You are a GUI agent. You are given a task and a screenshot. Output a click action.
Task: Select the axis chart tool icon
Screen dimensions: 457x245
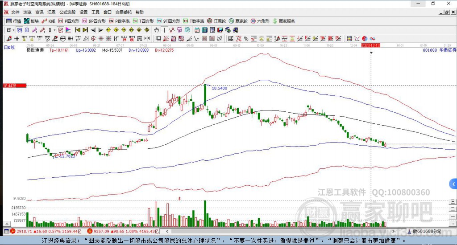357,38
